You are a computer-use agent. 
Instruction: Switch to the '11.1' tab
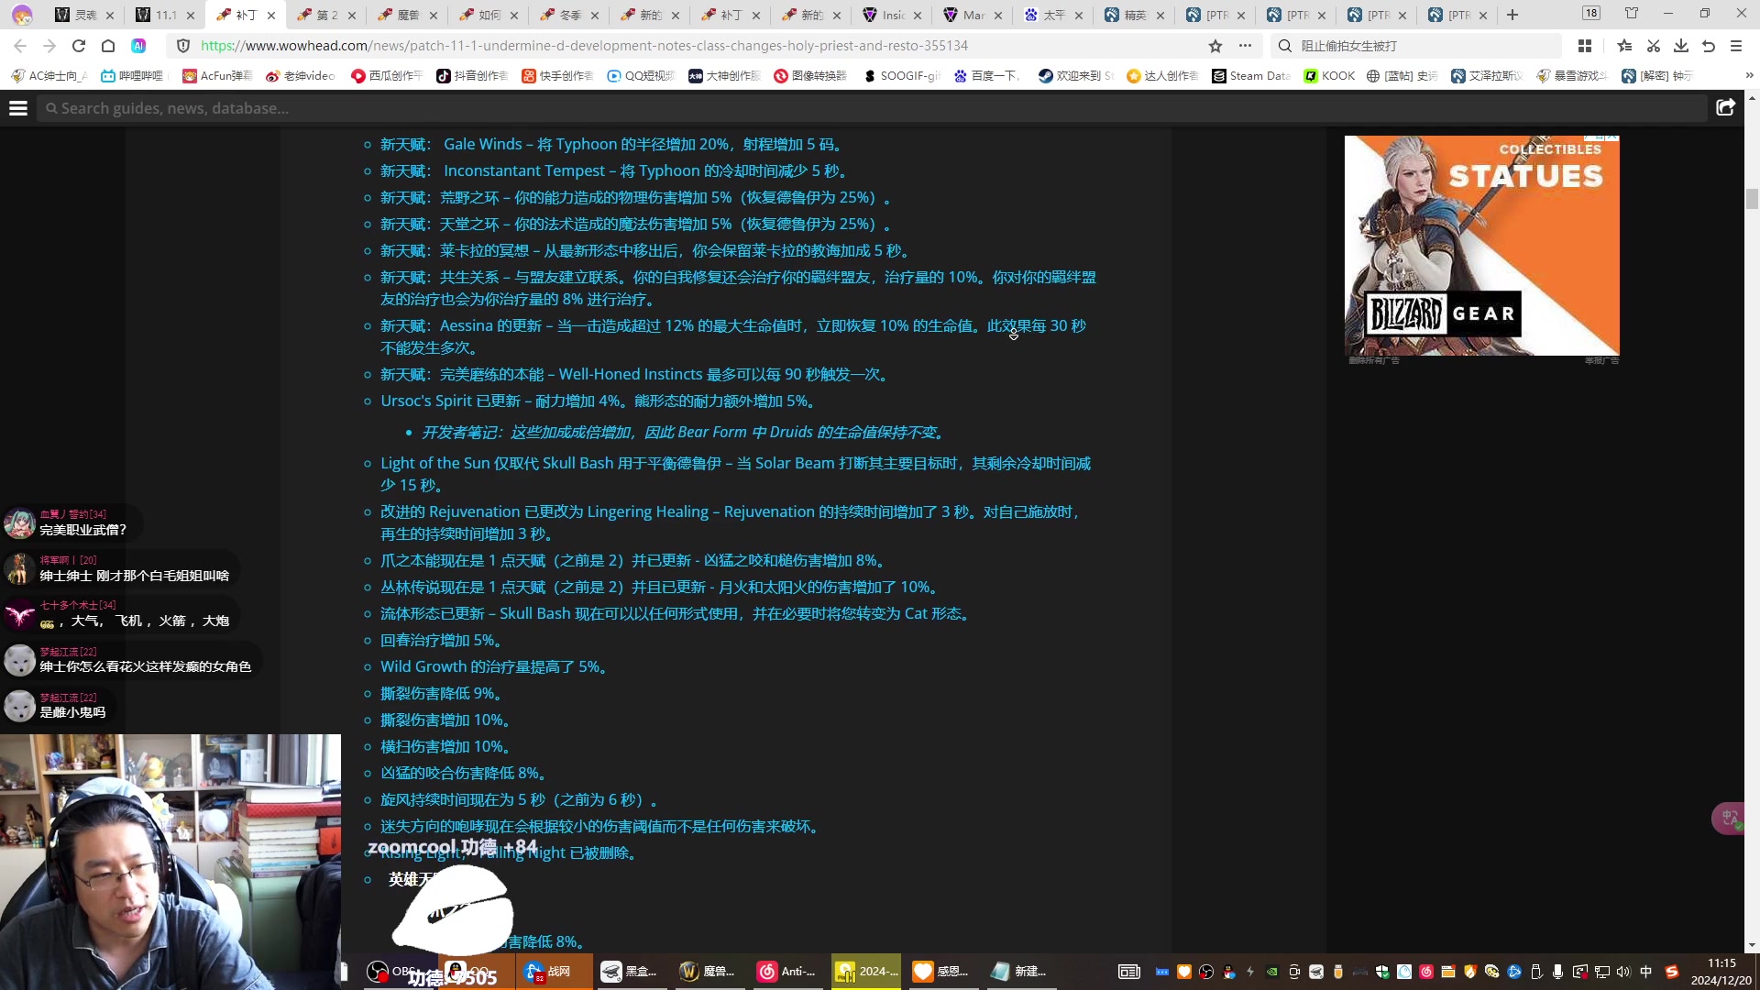pyautogui.click(x=165, y=15)
